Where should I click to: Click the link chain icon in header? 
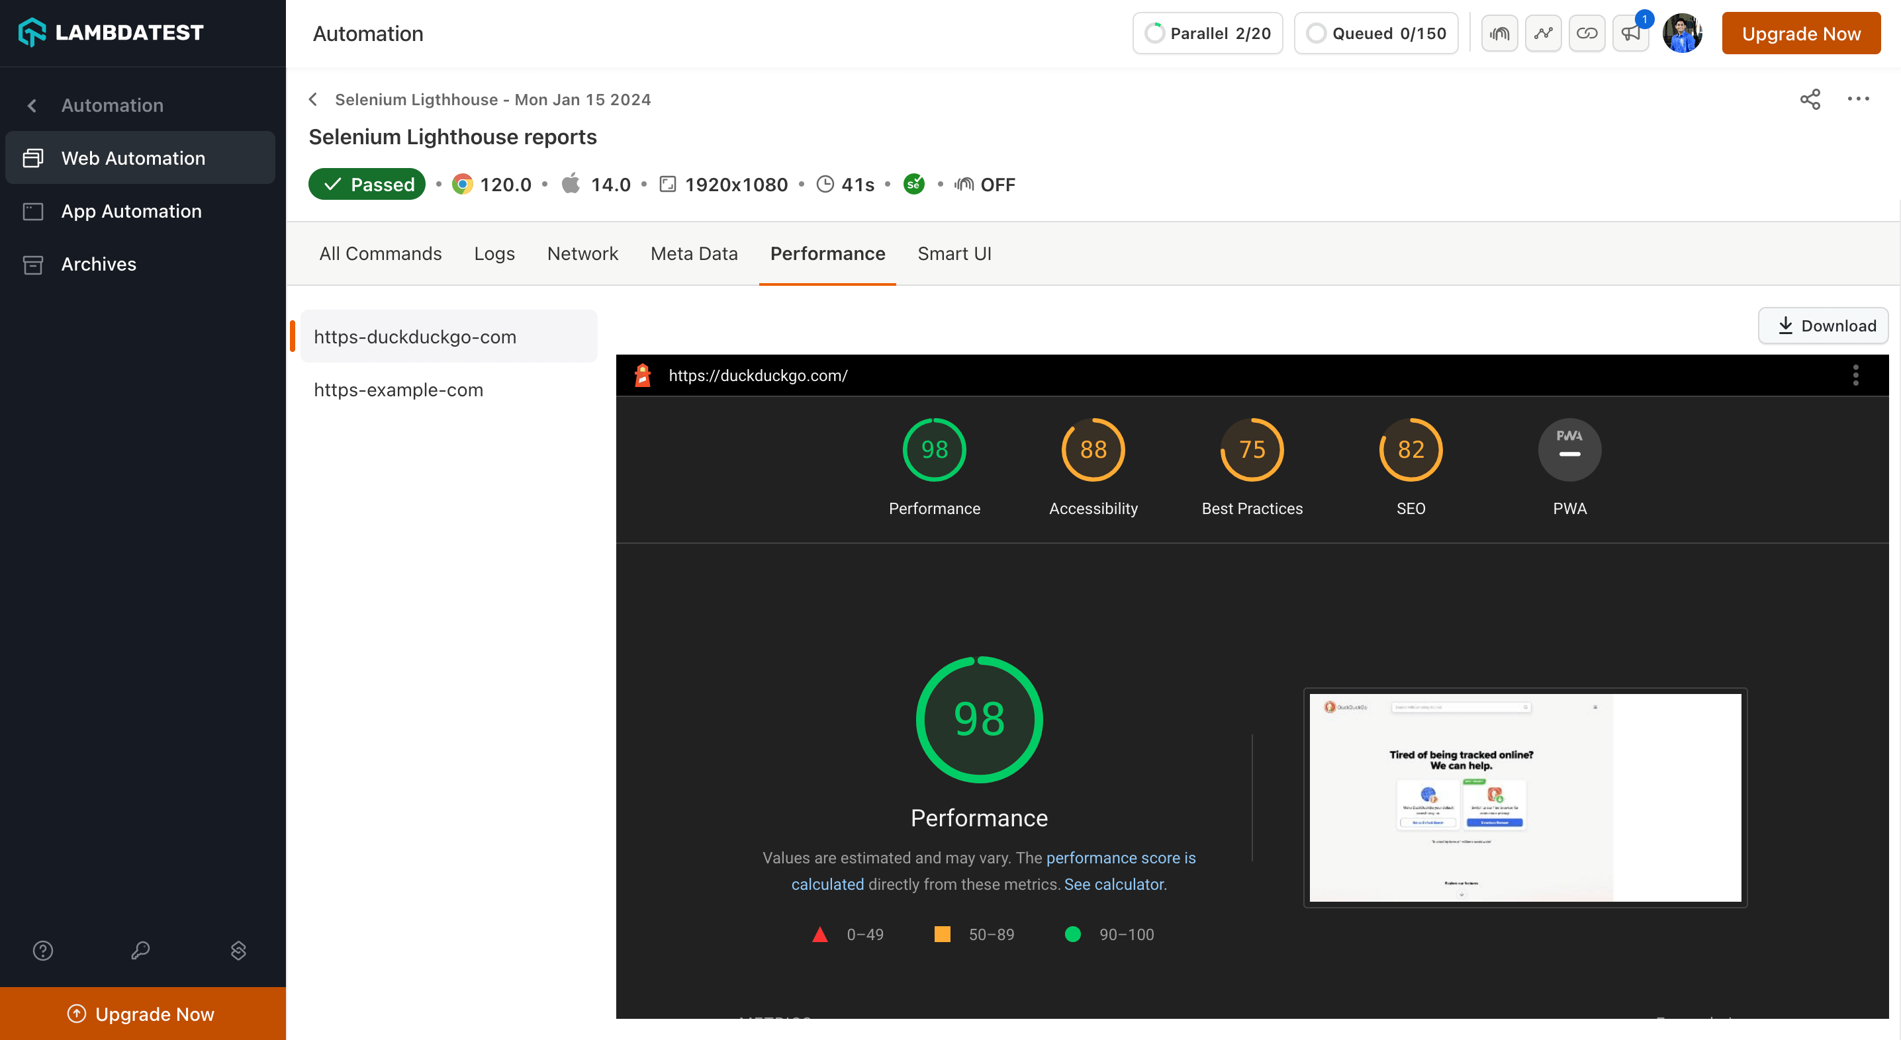(x=1586, y=33)
